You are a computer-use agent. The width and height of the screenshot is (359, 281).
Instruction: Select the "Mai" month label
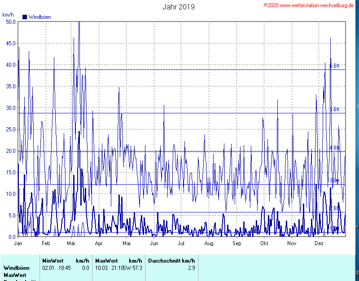(127, 243)
